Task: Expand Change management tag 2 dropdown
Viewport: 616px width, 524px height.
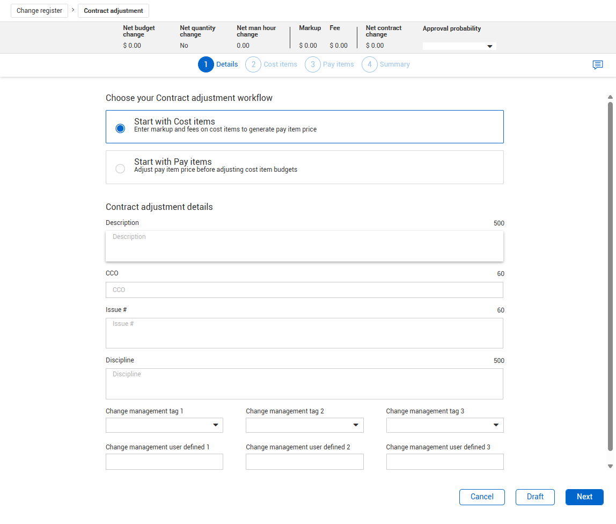Action: [304, 425]
